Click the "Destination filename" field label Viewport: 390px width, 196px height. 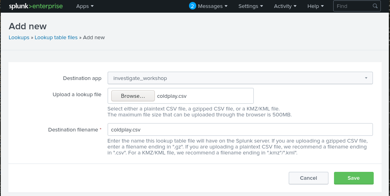(x=73, y=129)
